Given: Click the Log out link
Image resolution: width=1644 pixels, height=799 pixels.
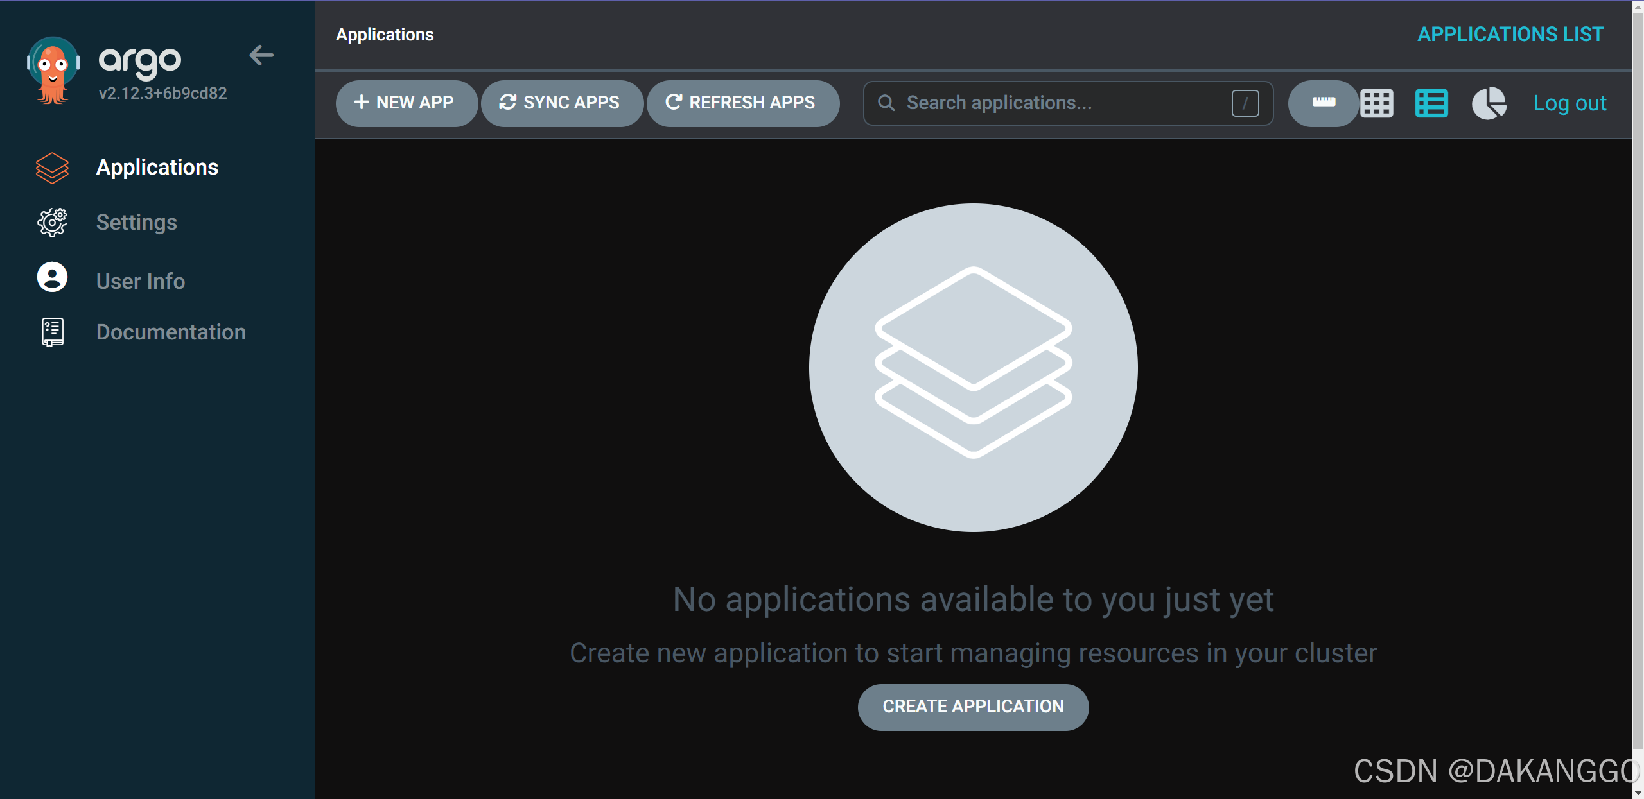Looking at the screenshot, I should point(1569,103).
